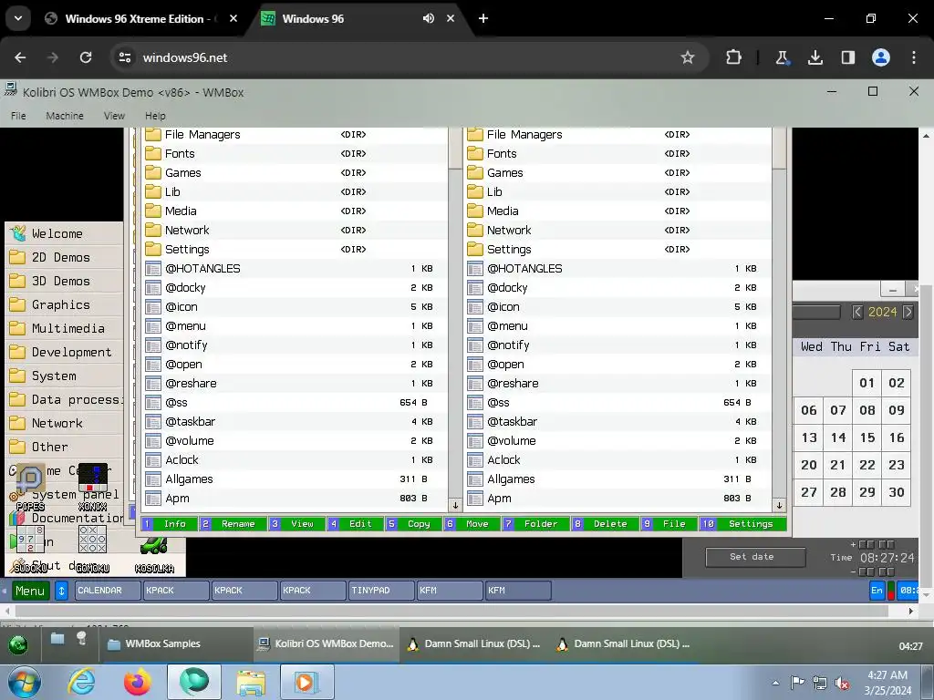Image resolution: width=934 pixels, height=700 pixels.
Task: Click the Settings function button
Action: [x=743, y=524]
